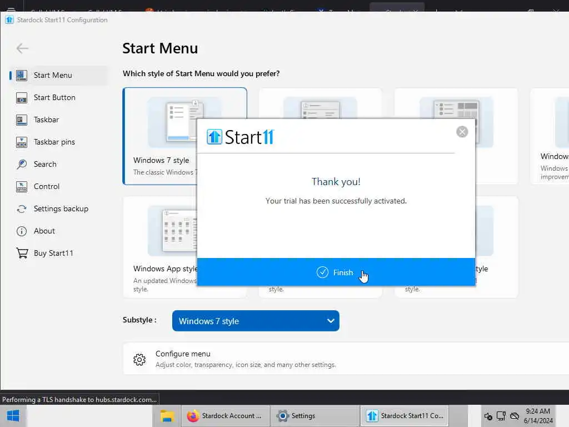Click the back arrow in Start11 Configuration
This screenshot has height=427, width=569.
[x=22, y=48]
